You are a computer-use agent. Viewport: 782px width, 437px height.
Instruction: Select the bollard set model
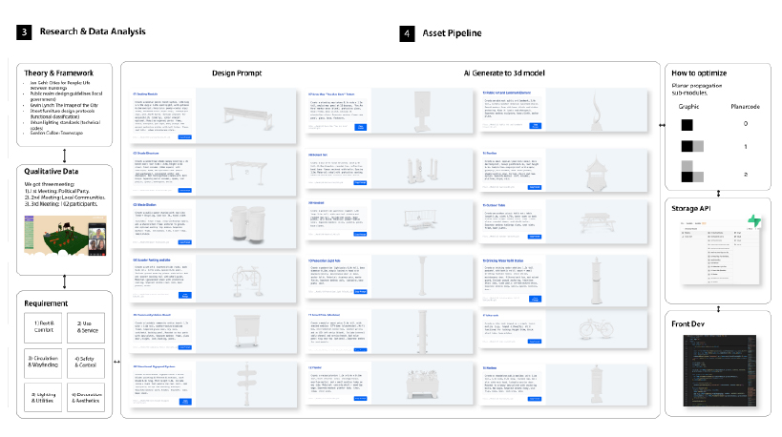[421, 171]
